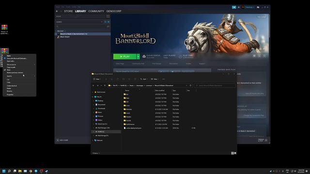Screen dimensions: 310x174
Task: Click the game info icon in Steam
Action: (x=260, y=56)
